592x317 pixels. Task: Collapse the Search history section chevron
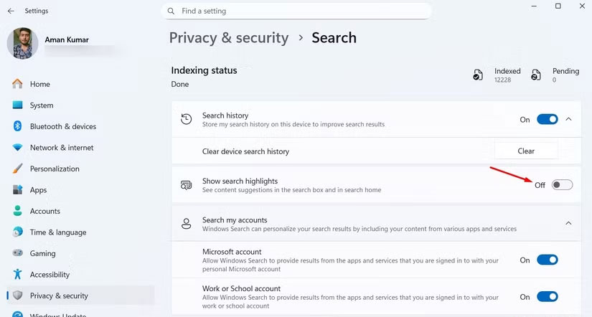point(569,120)
